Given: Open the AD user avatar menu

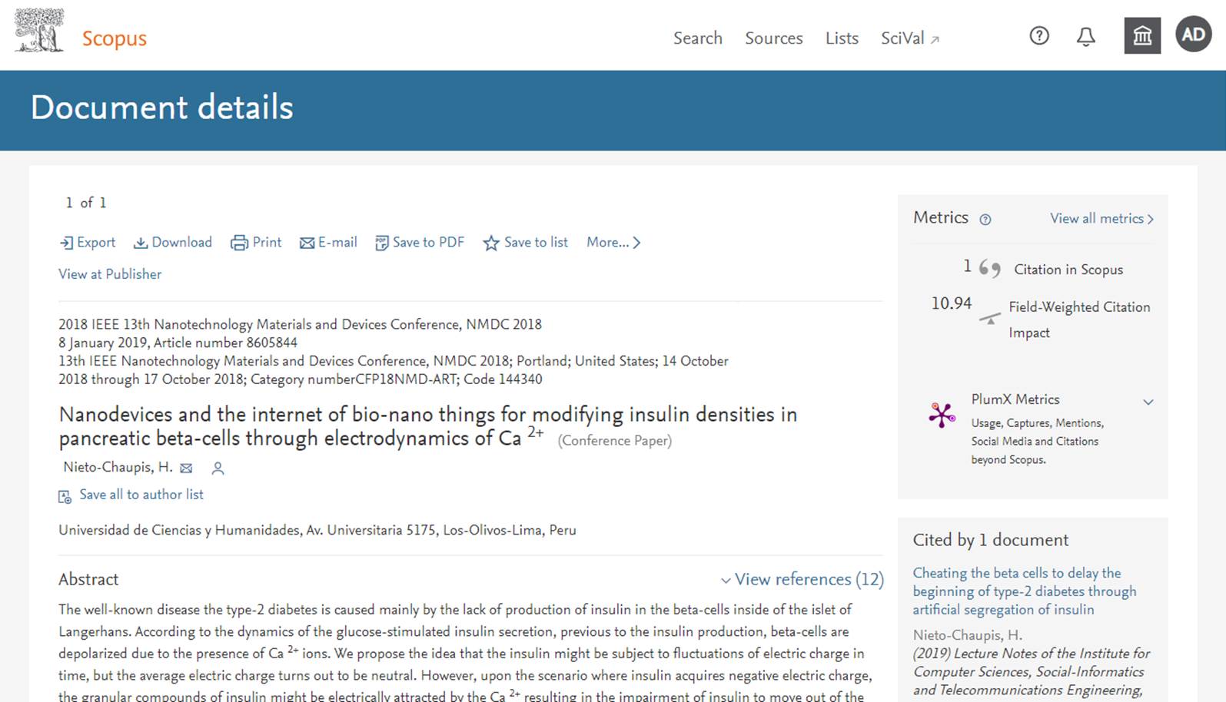Looking at the screenshot, I should [x=1194, y=34].
